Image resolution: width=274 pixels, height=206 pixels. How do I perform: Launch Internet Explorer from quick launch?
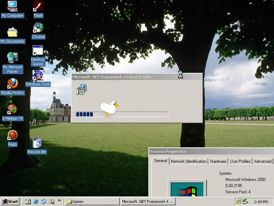coord(36,202)
